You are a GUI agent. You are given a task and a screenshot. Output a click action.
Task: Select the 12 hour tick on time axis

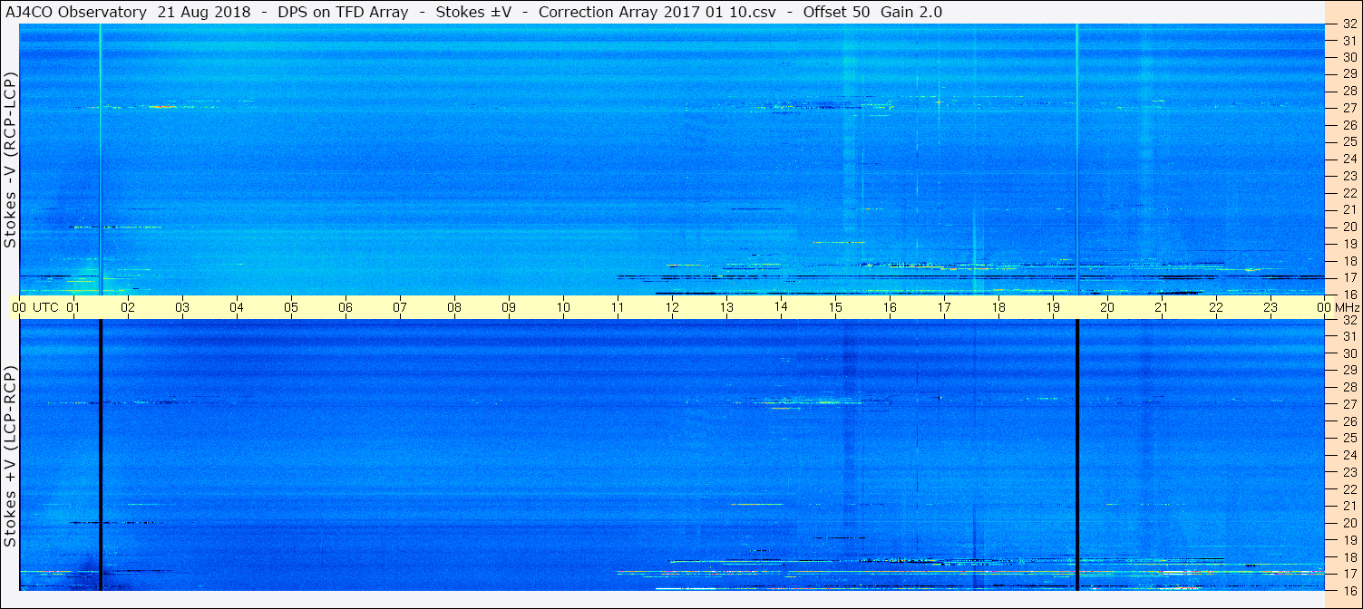672,307
